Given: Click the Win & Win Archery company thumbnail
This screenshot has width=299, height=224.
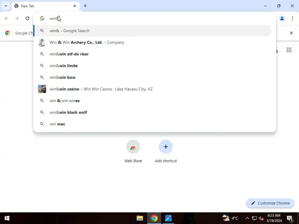Looking at the screenshot, I should tap(42, 42).
